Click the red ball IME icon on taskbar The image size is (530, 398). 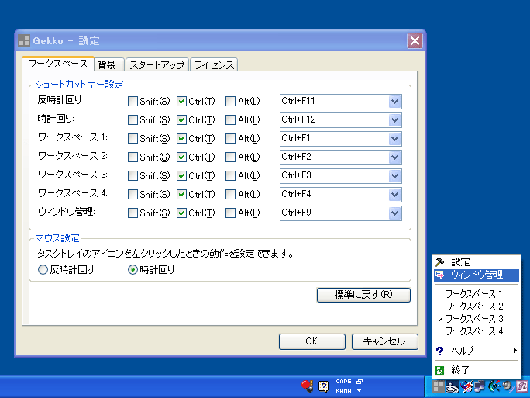click(x=308, y=386)
